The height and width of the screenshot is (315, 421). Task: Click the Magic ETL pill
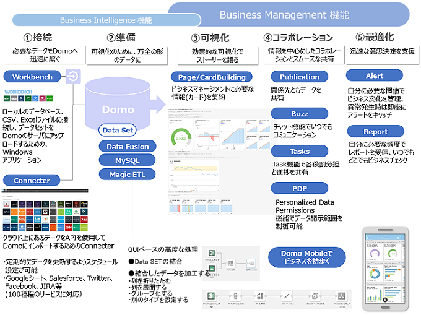point(128,175)
